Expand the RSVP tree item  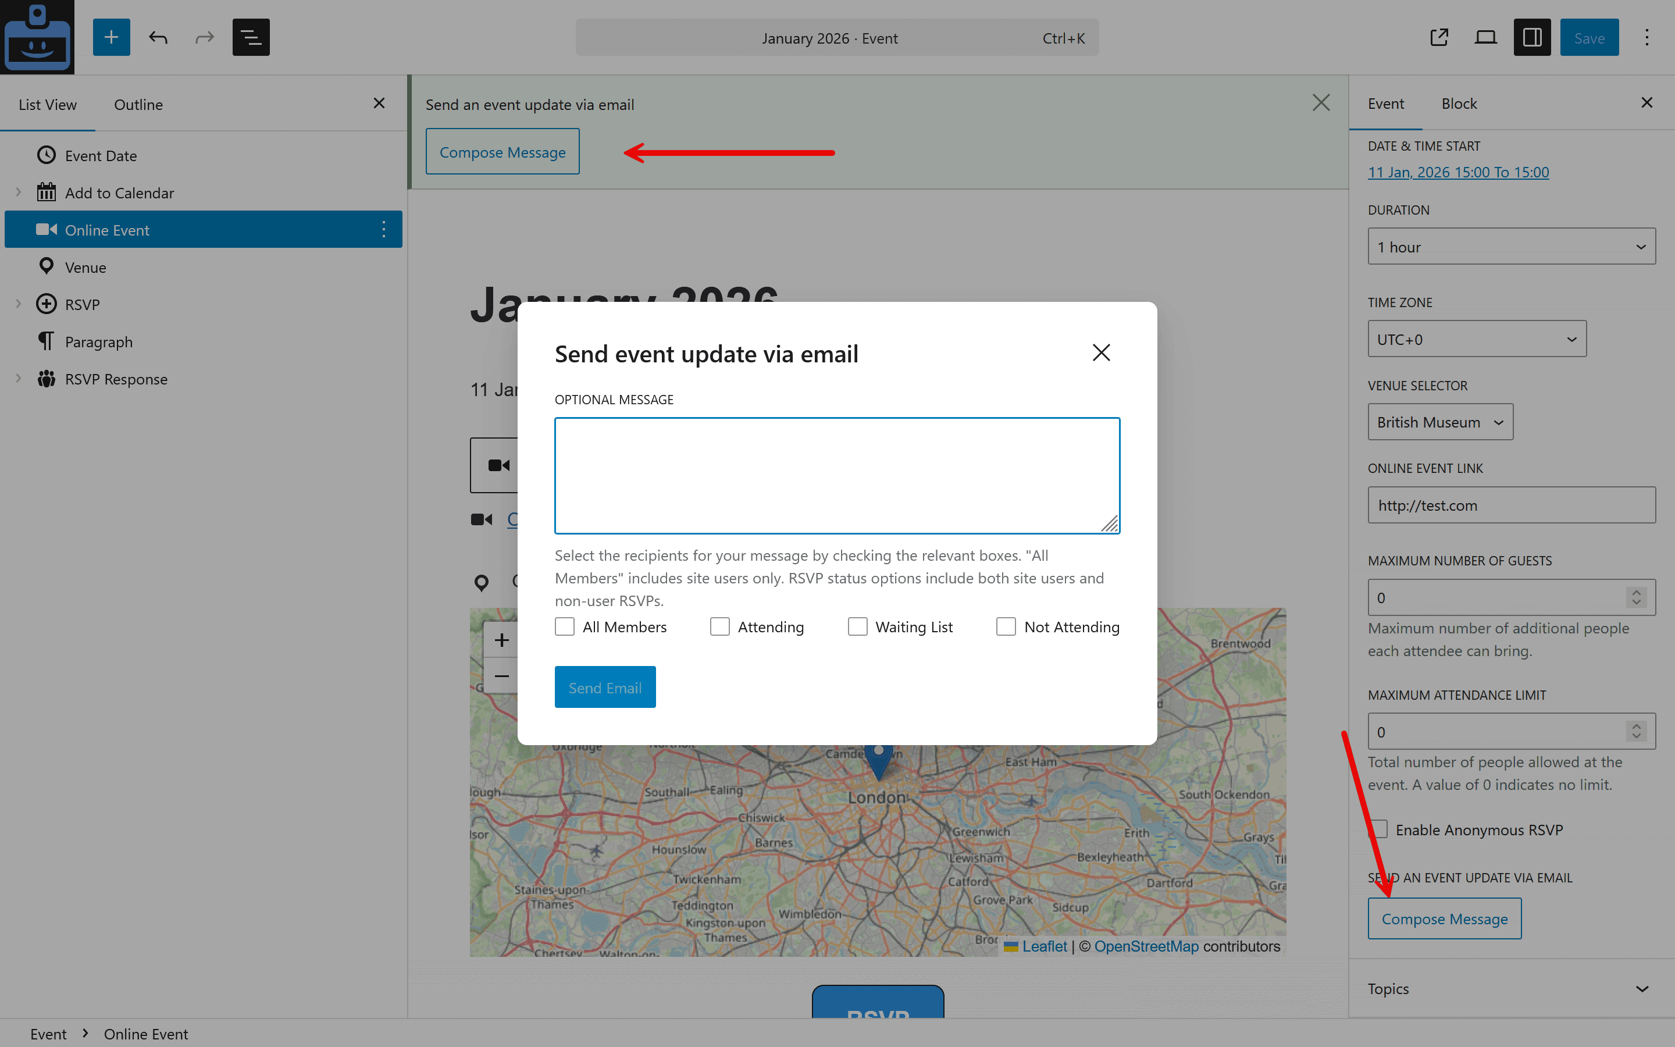tap(19, 303)
